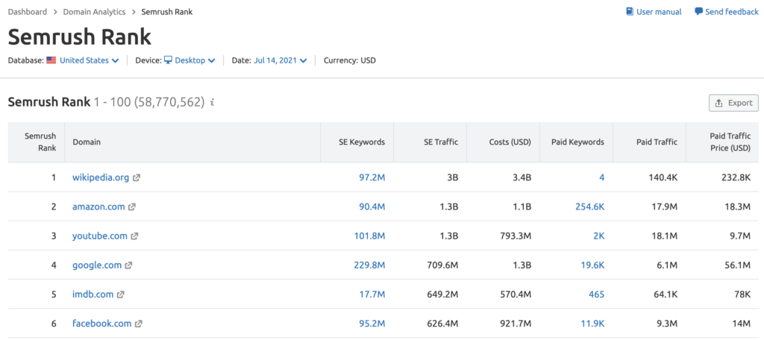Click wikipedia.org SE Traffic value 3B
Viewport: 764px width, 340px height.
pos(453,177)
